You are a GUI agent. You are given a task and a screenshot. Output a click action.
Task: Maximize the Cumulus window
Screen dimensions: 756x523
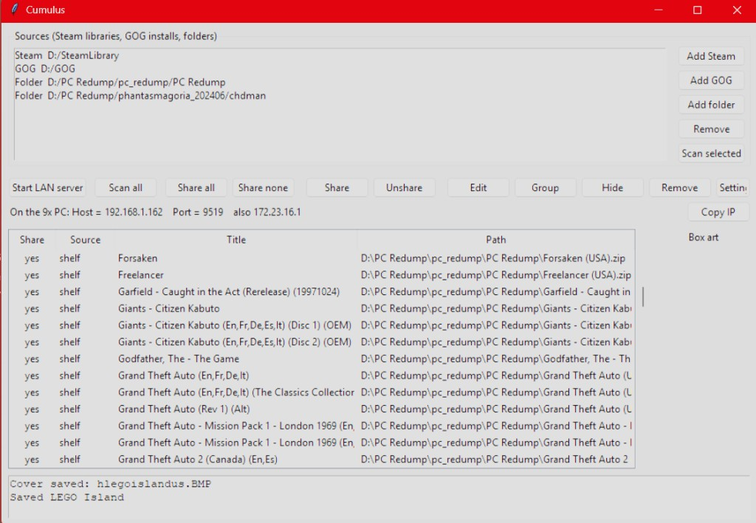(697, 10)
